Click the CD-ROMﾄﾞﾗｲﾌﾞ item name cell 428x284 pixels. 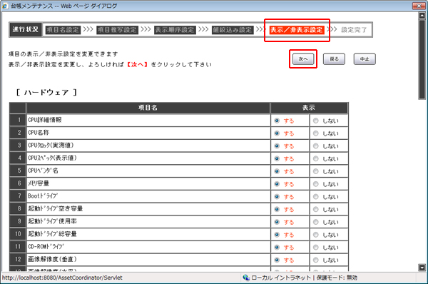point(148,247)
